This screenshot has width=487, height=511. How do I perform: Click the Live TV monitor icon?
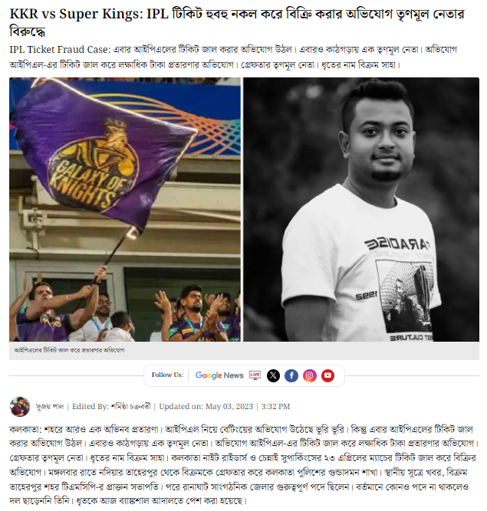click(255, 375)
